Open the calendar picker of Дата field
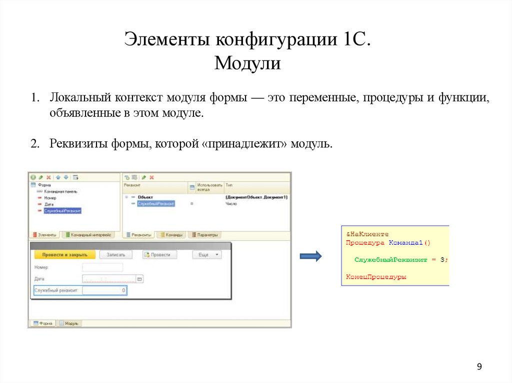Viewport: 512px width, 383px height. point(139,279)
